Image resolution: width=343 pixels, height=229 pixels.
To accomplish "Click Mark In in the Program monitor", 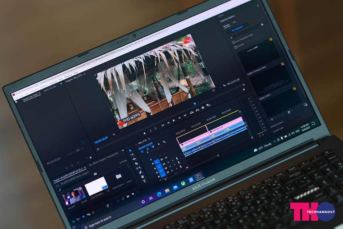I will tap(151, 131).
